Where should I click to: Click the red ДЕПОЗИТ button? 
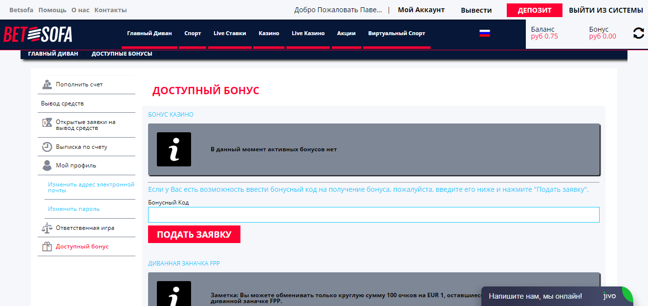click(x=535, y=10)
